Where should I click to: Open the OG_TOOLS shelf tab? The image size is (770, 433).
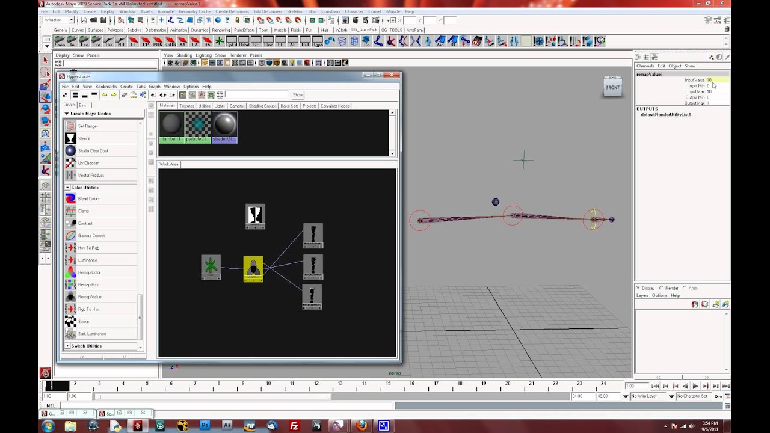coord(392,30)
